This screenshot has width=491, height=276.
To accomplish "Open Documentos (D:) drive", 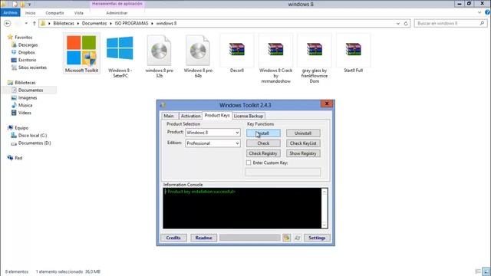I will coord(31,143).
